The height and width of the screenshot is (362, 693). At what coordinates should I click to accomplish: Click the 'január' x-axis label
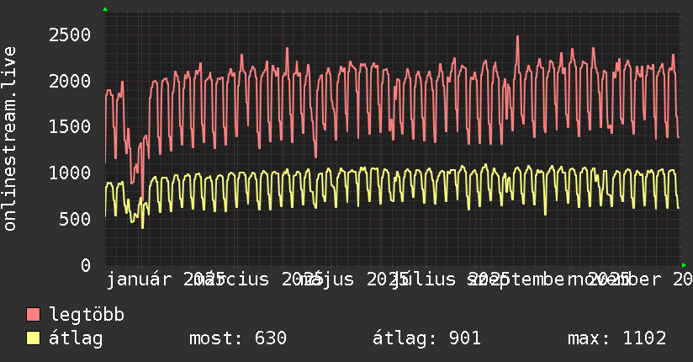(x=139, y=279)
